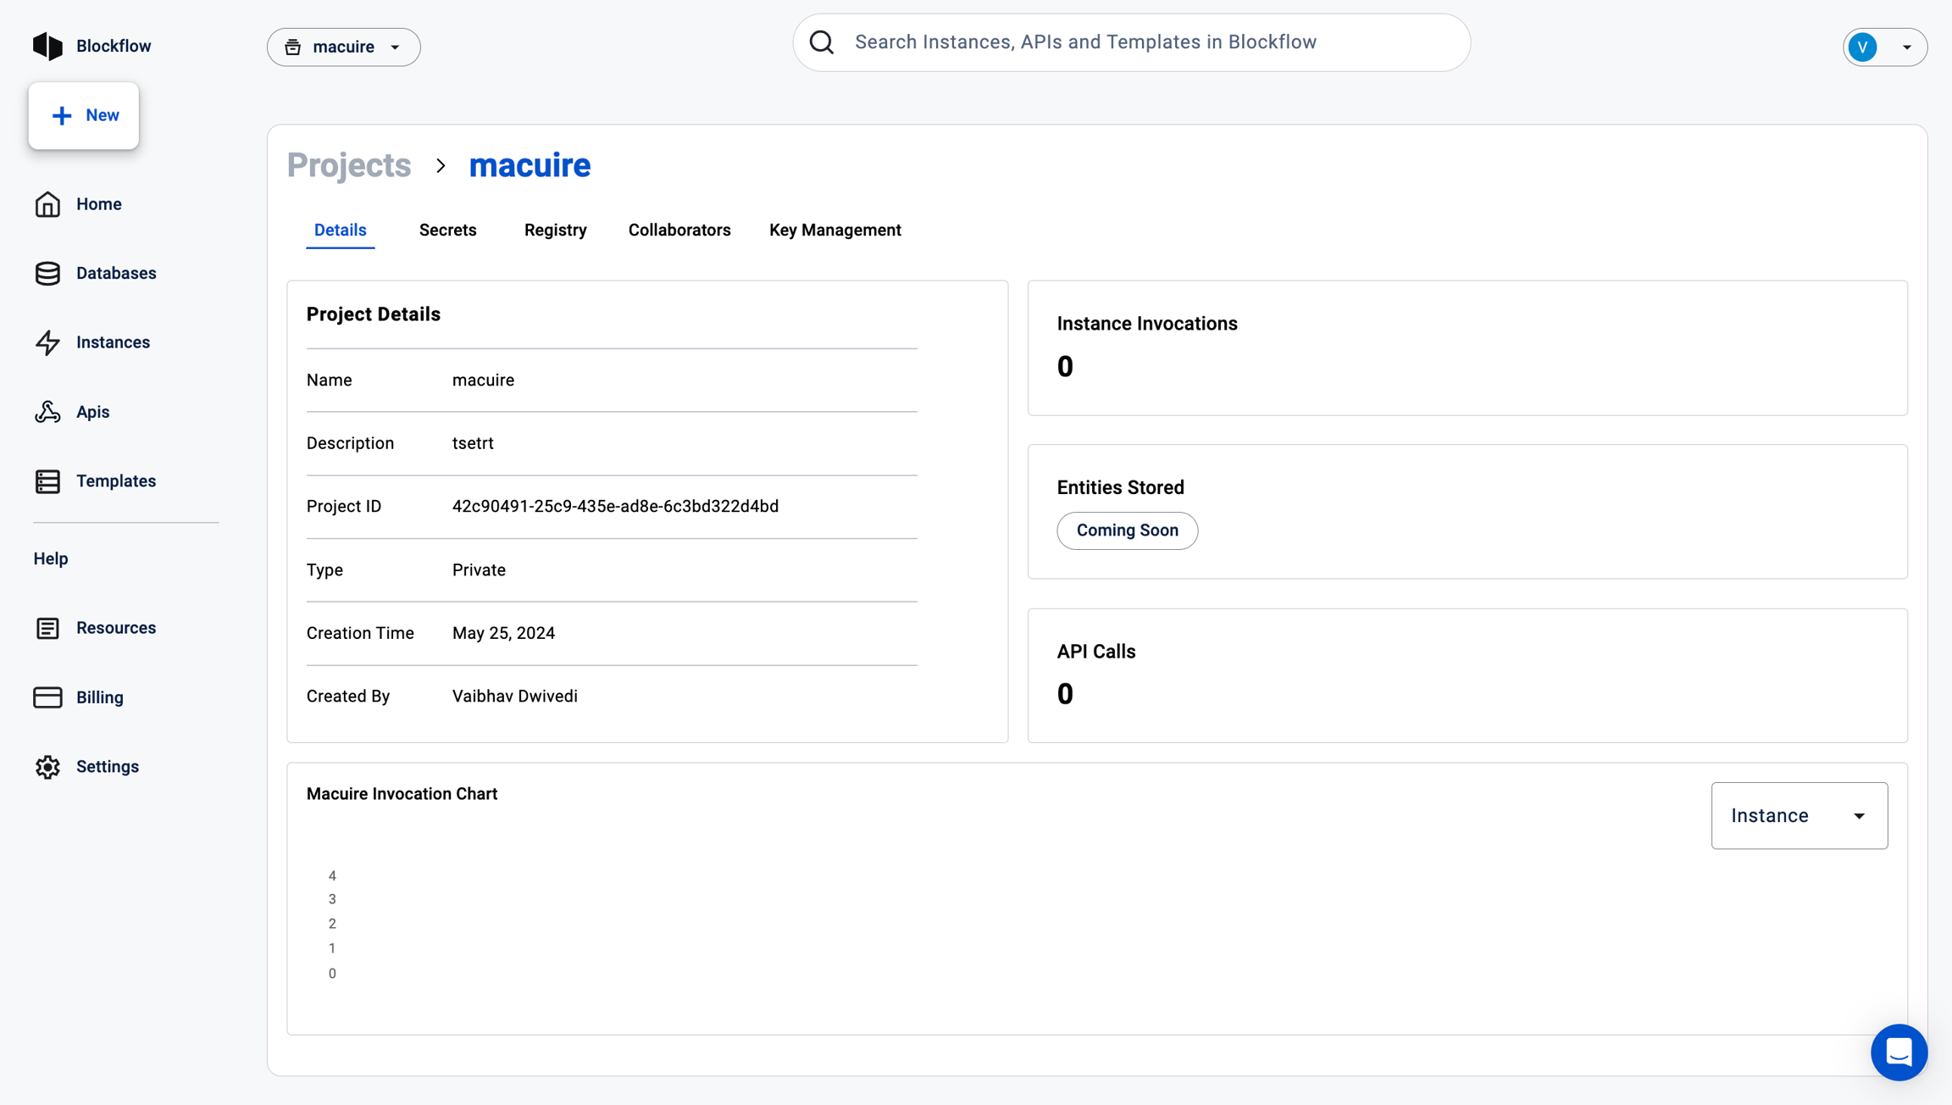Open the Home sidebar icon
This screenshot has height=1105, width=1952.
[47, 204]
